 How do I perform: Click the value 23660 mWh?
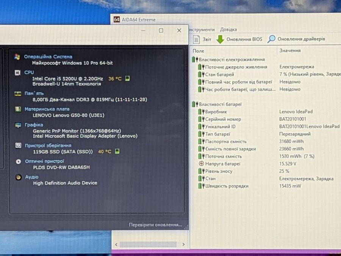point(291,149)
